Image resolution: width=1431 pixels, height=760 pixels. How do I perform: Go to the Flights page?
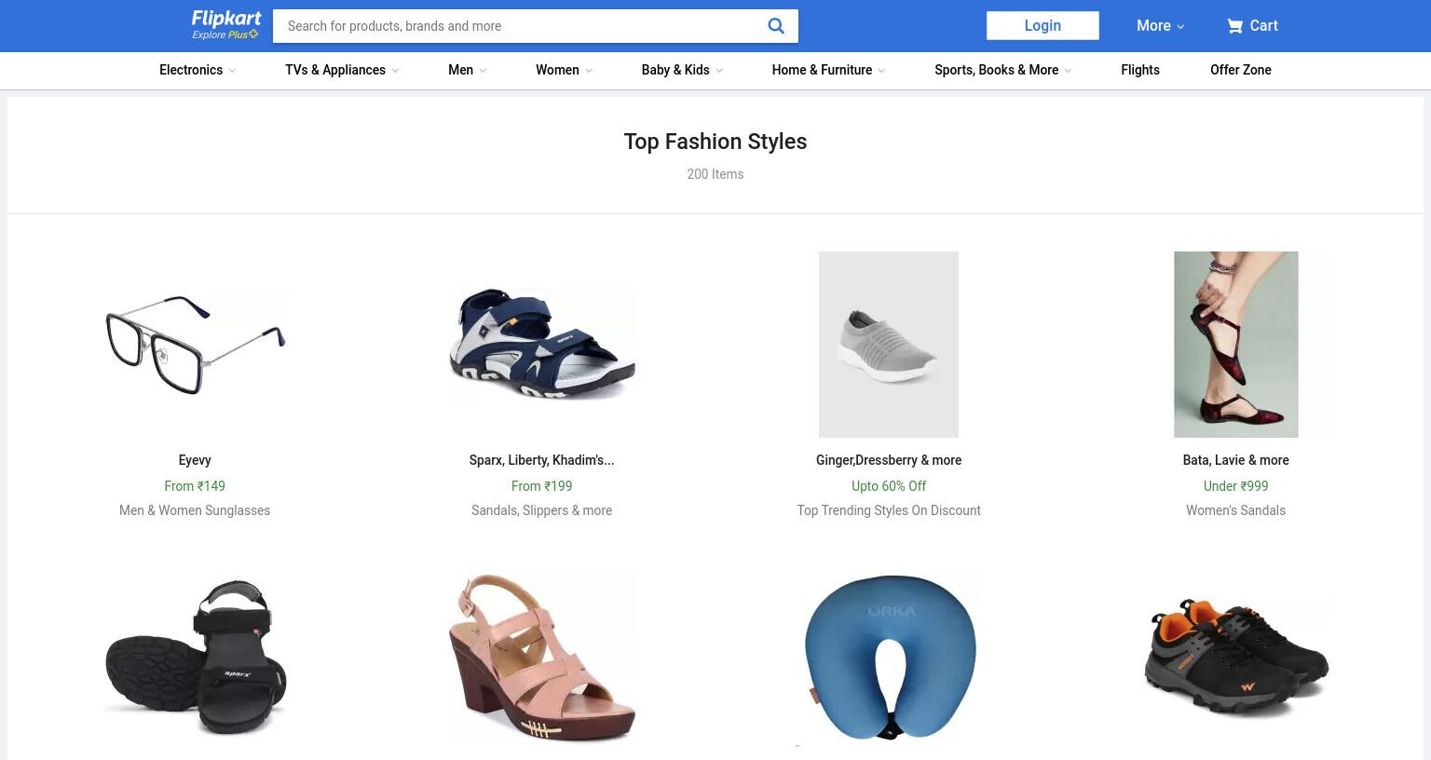pyautogui.click(x=1140, y=70)
